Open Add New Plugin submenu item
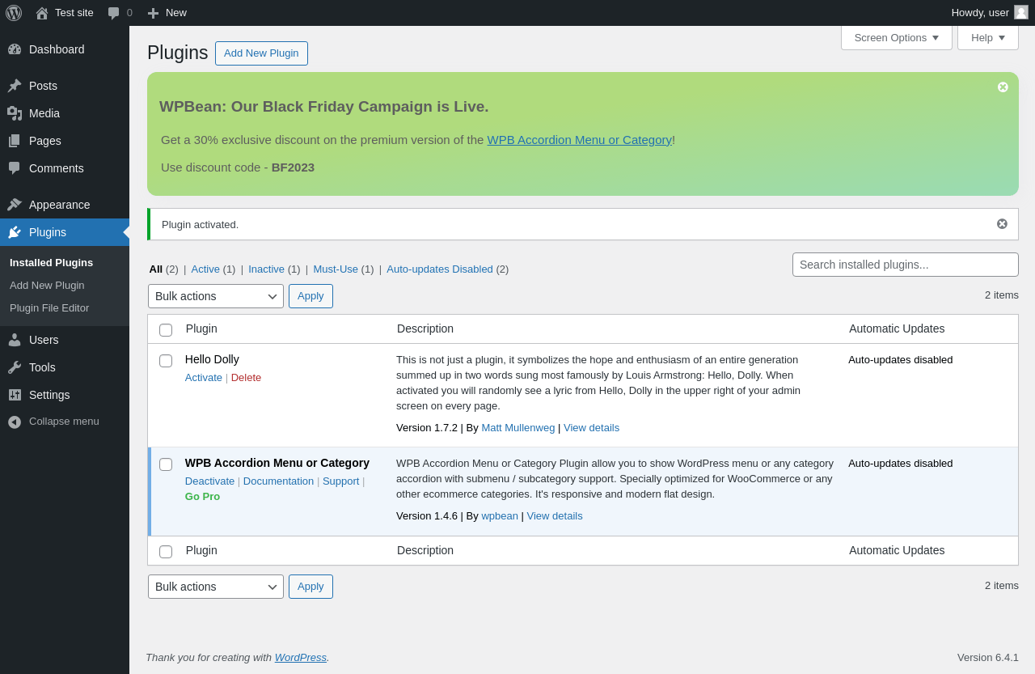Screen dimensions: 1035x674 [47, 286]
